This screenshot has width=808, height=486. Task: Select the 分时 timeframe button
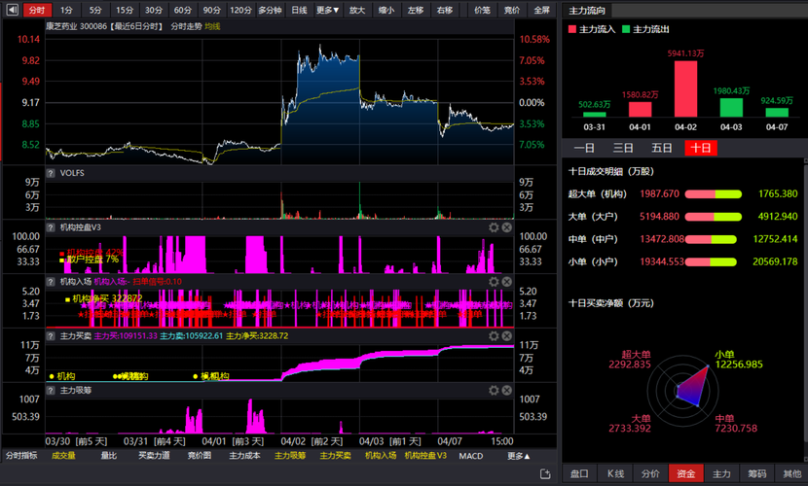click(x=37, y=10)
